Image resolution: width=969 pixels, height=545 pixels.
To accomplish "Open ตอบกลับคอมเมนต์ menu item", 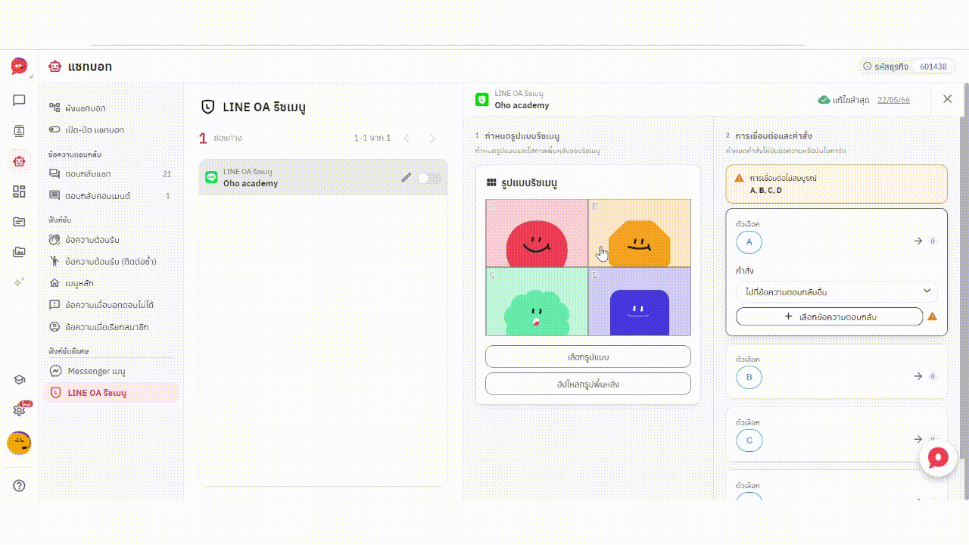I will (x=112, y=196).
